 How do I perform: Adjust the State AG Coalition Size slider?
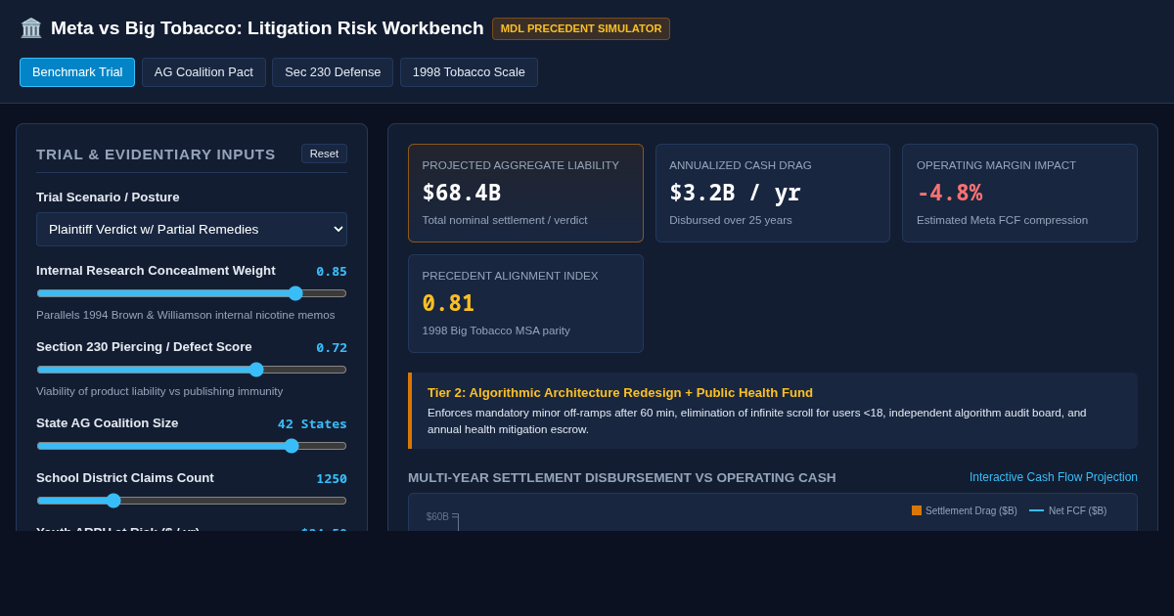coord(192,446)
